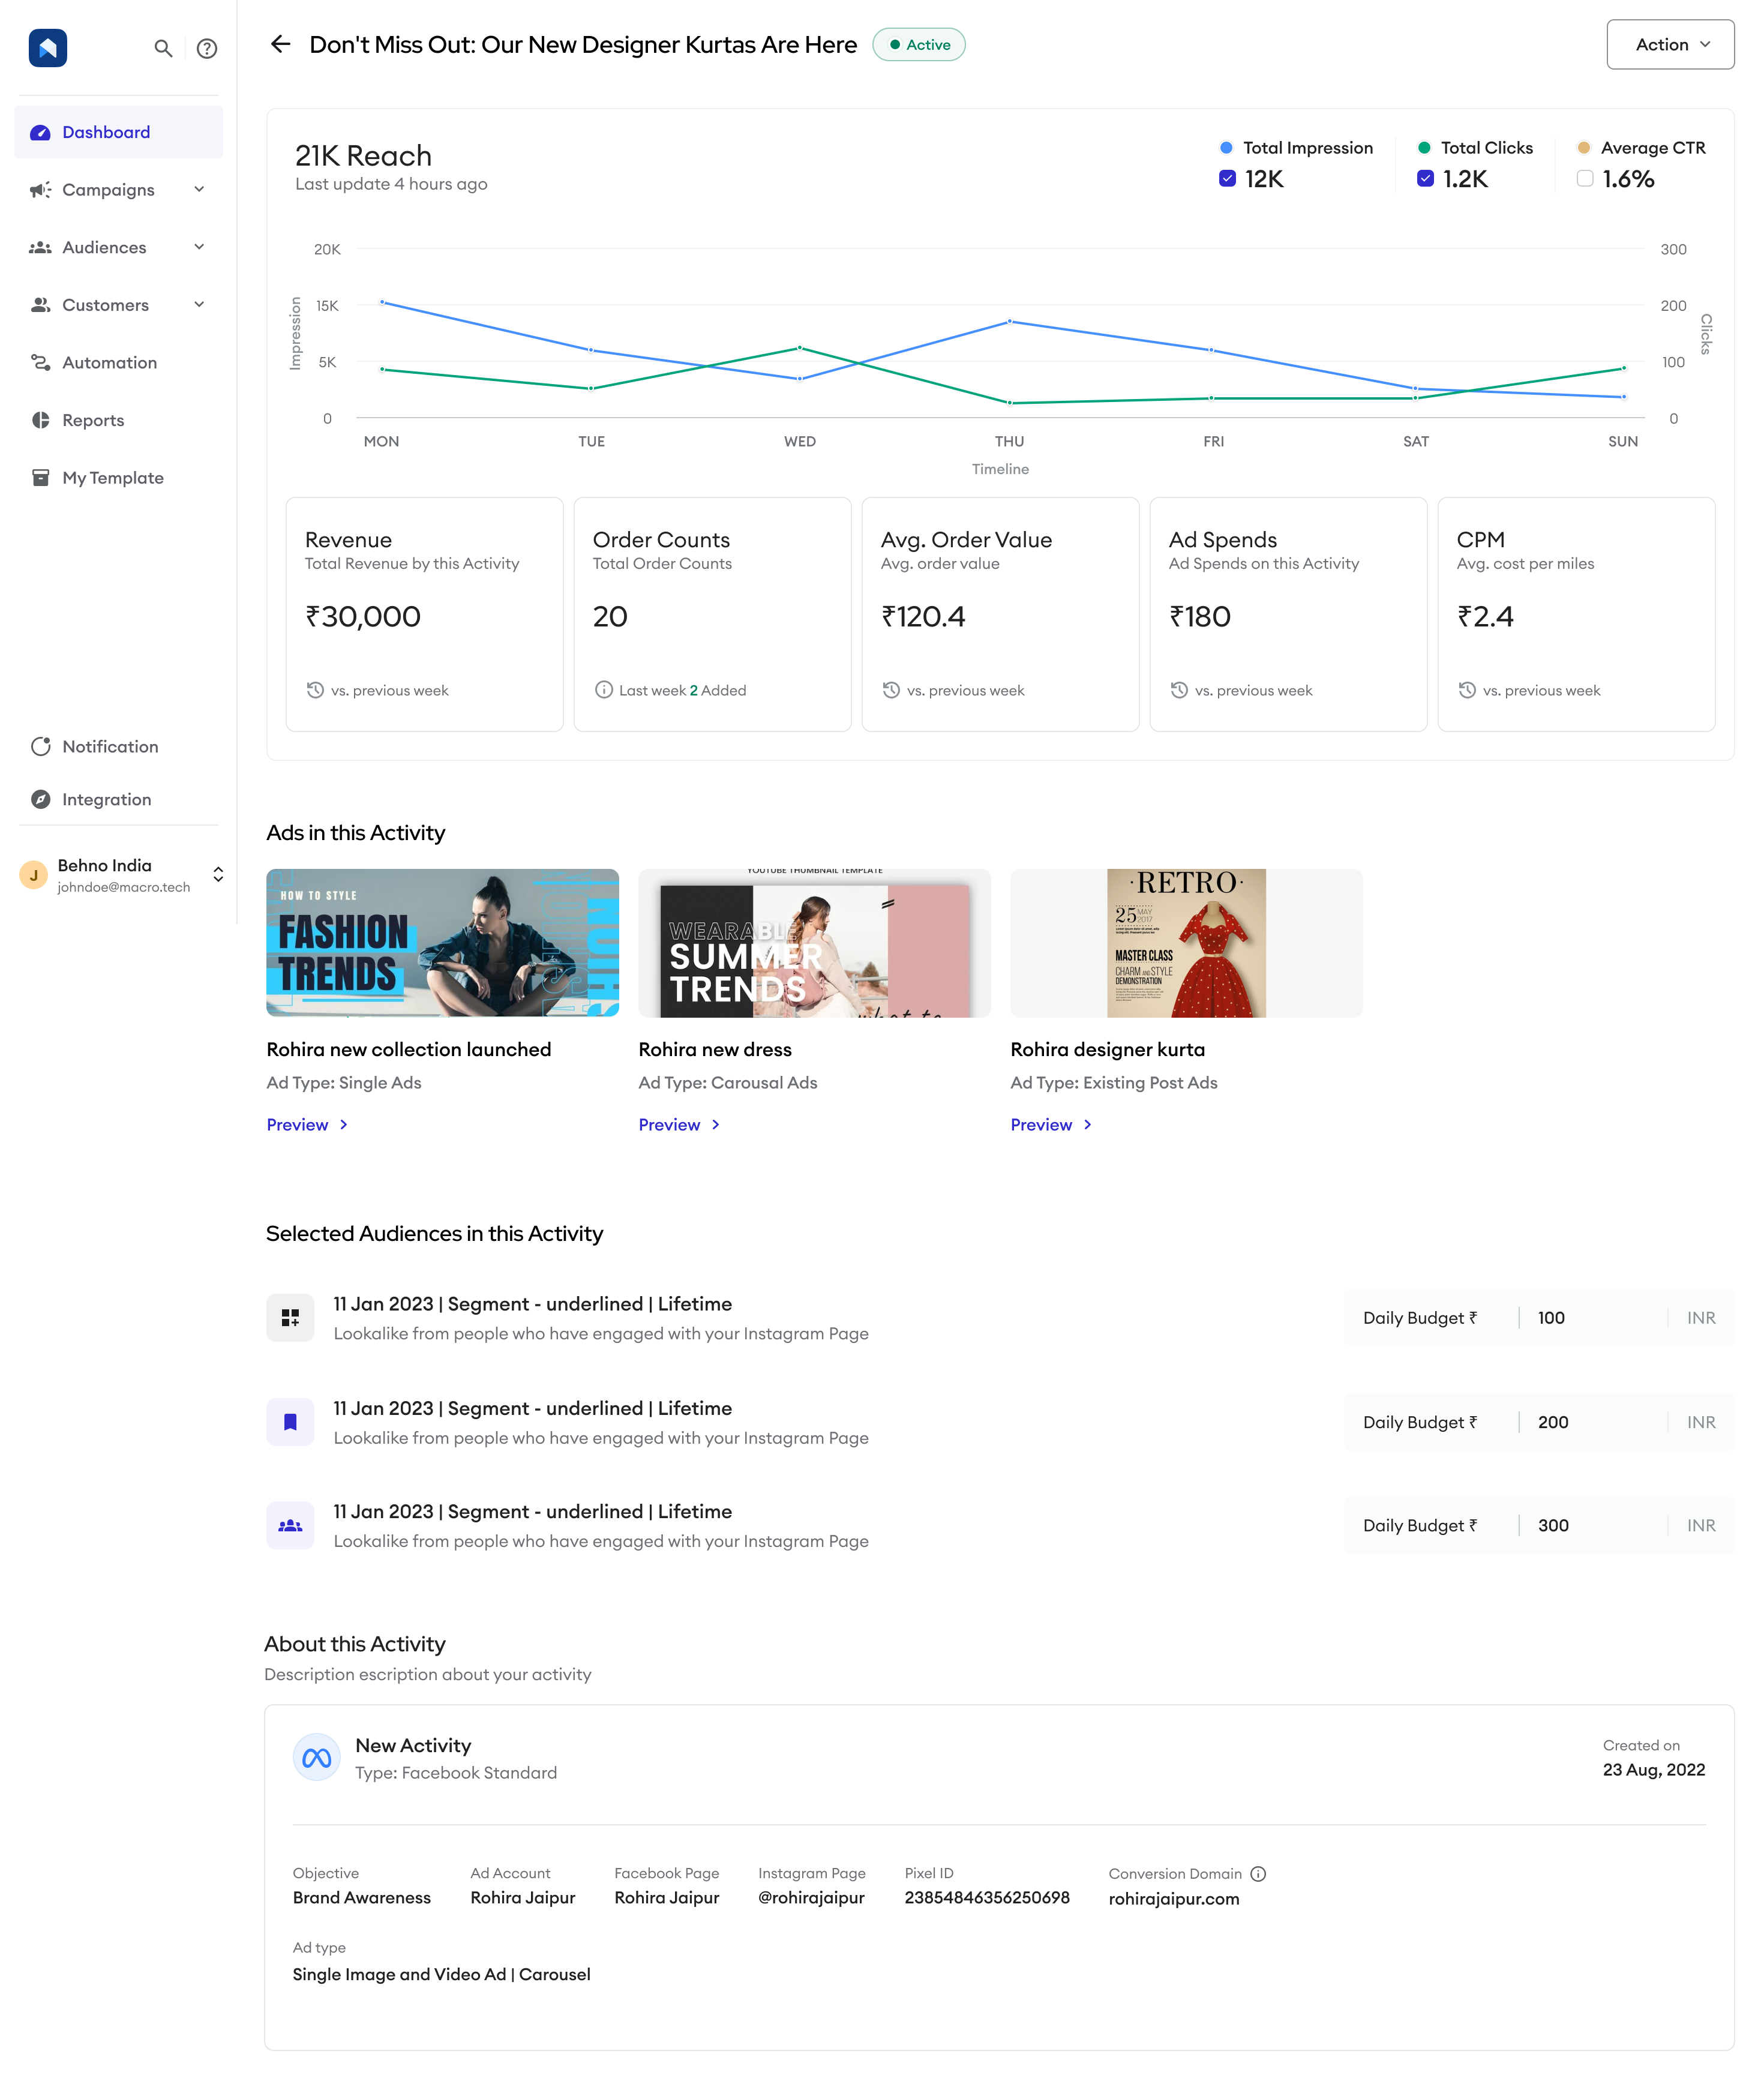Open the Summer Trends ad thumbnail
This screenshot has width=1764, height=2087.
pos(815,943)
